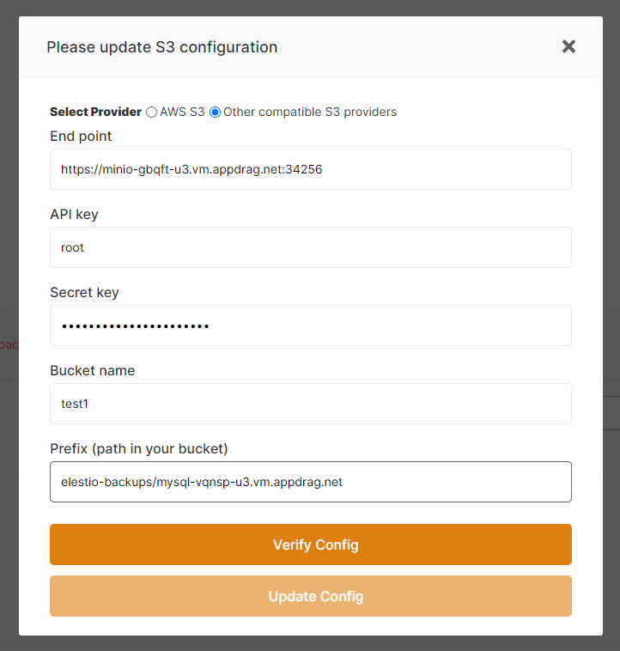Click the 'Prefix (path in your bucket)' label
This screenshot has width=620, height=651.
[138, 448]
